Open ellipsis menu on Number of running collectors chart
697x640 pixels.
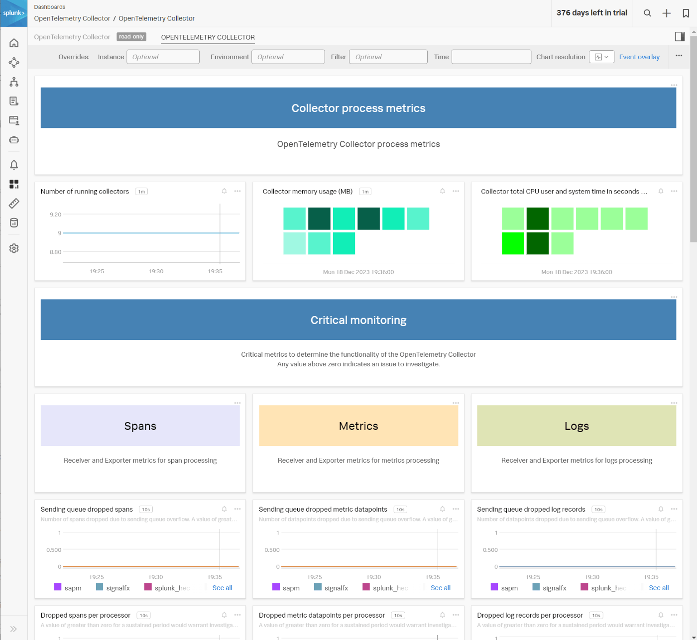tap(237, 191)
